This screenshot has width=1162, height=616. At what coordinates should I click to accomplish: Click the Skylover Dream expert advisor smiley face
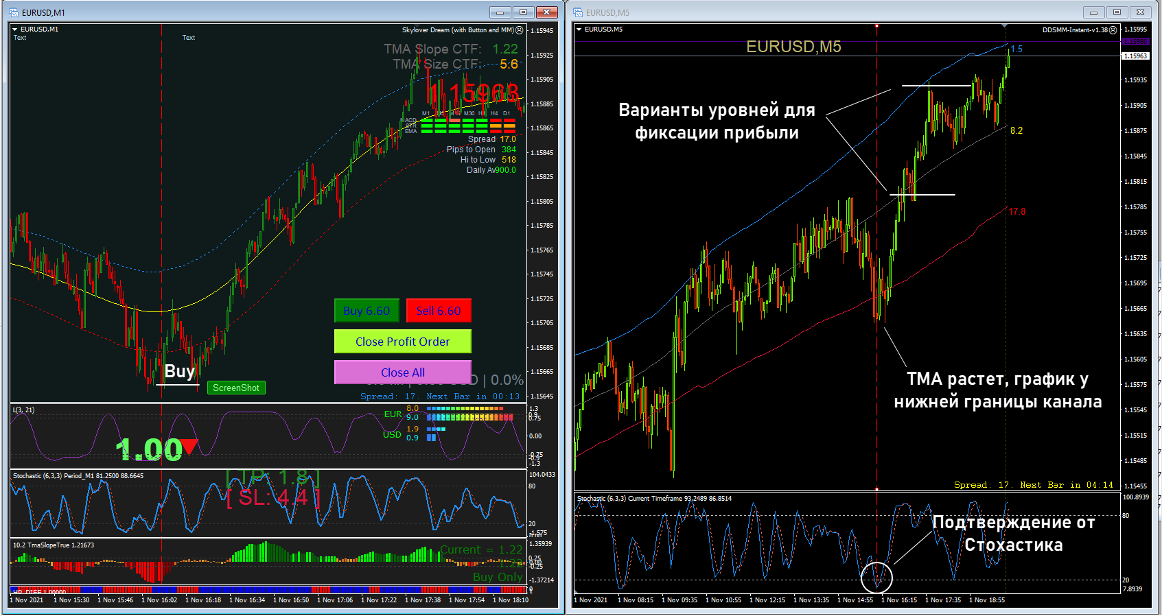click(x=520, y=30)
